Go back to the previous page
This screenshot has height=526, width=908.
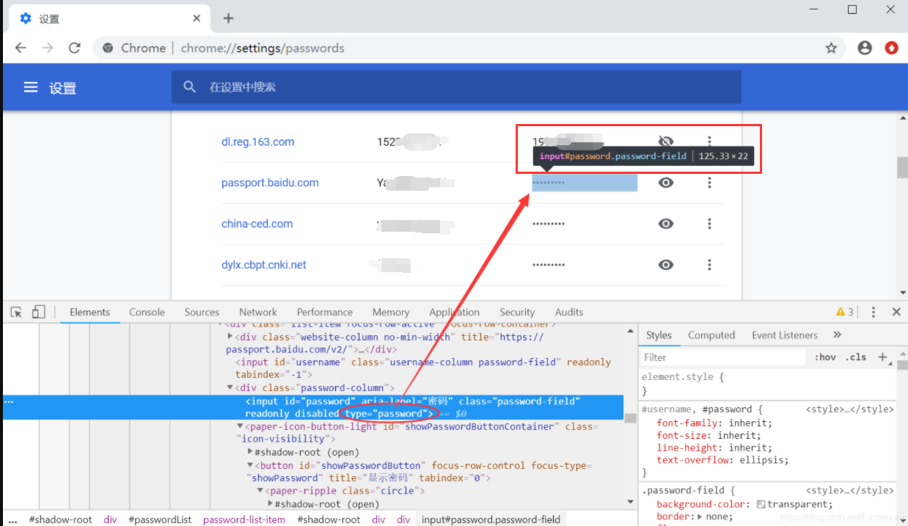[21, 48]
